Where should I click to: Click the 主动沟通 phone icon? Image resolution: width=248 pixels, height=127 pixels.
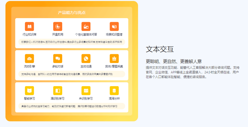click(86, 59)
